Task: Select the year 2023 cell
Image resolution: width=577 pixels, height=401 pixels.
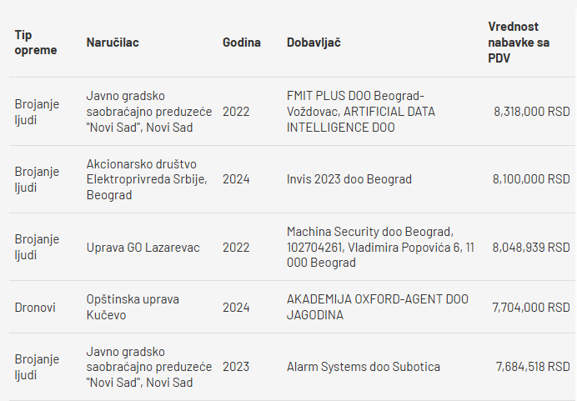Action: click(236, 367)
